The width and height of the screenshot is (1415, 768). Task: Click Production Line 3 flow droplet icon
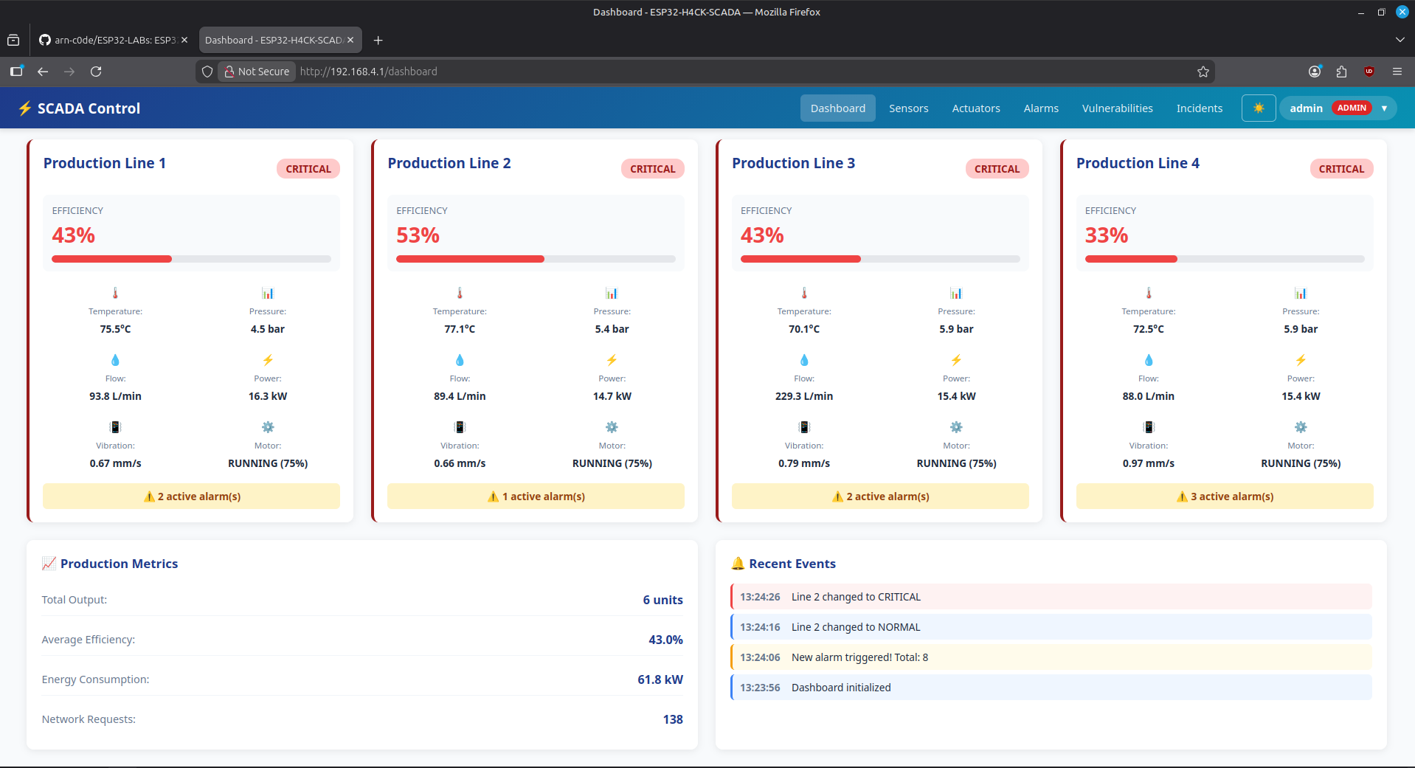[x=804, y=360]
